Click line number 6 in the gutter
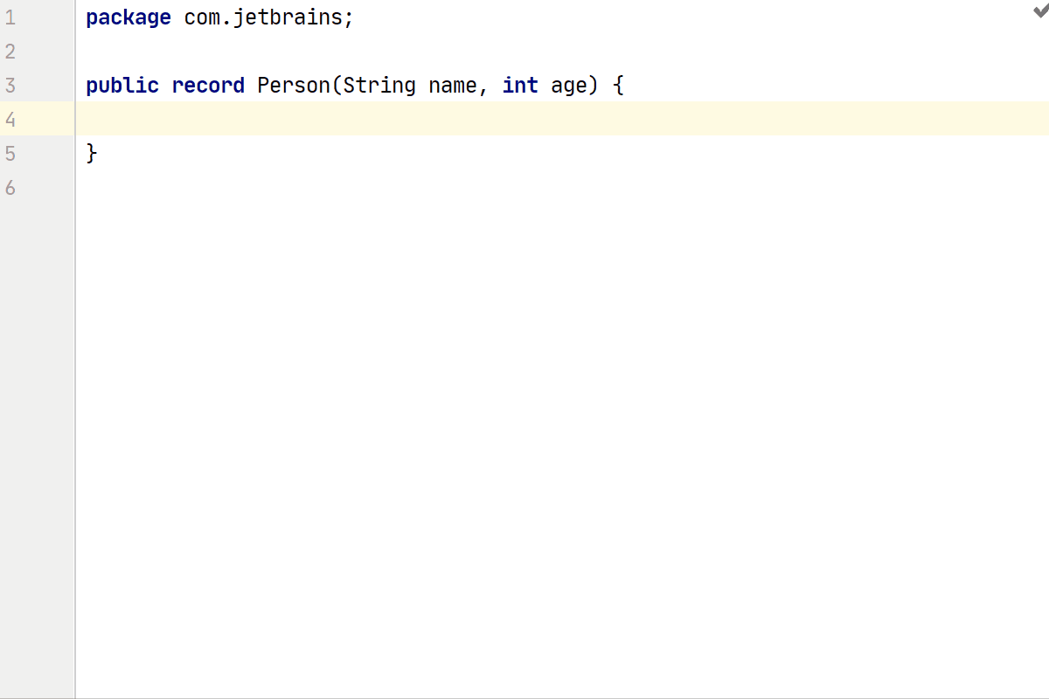 (x=10, y=188)
